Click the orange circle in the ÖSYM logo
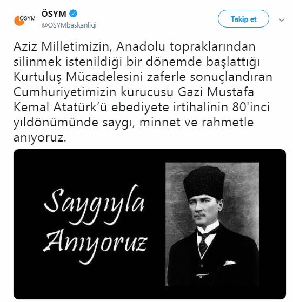The height and width of the screenshot is (302, 293). [19, 21]
